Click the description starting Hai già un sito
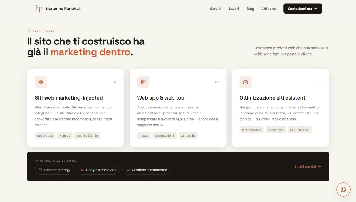356x202 pixels. 279,113
